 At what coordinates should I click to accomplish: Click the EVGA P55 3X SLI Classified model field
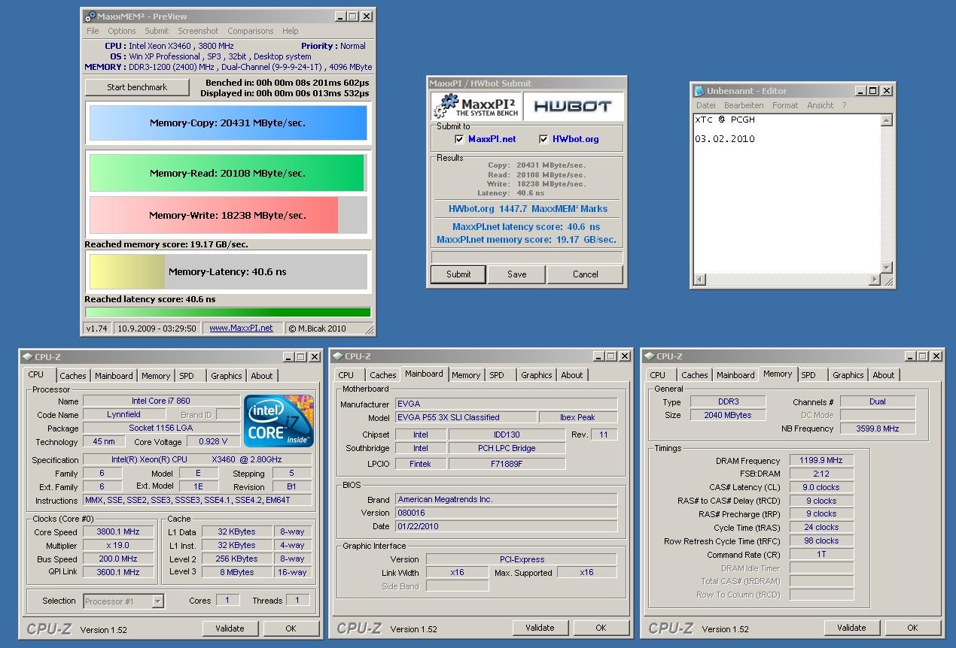pyautogui.click(x=465, y=417)
